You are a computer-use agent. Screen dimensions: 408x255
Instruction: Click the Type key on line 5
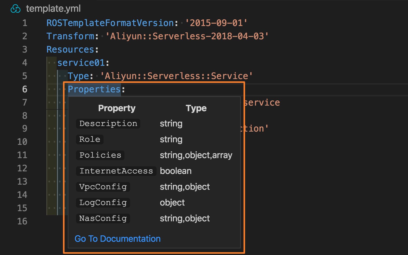click(x=78, y=76)
